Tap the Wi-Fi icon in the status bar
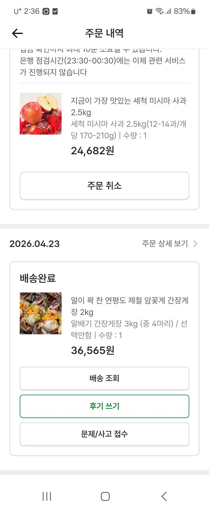Image resolution: width=209 pixels, height=511 pixels. coord(160,11)
